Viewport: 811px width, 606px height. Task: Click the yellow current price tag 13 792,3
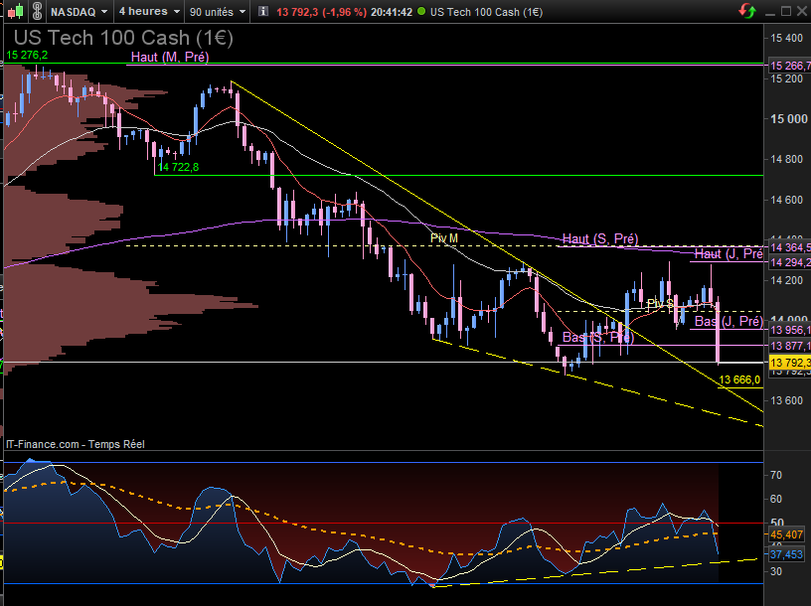pos(790,363)
